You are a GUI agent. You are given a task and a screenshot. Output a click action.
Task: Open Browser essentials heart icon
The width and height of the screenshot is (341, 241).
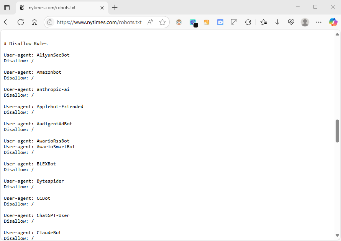click(x=291, y=22)
